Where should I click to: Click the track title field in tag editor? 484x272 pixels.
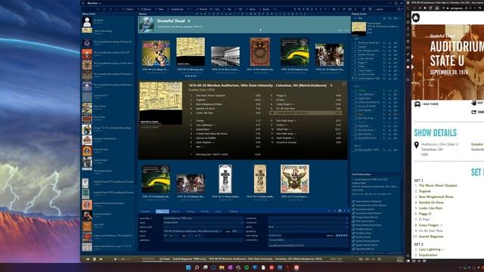[203, 218]
